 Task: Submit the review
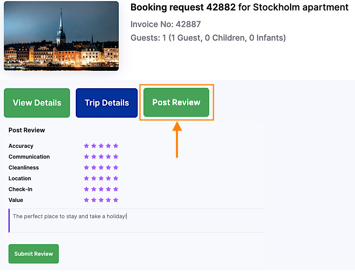[33, 254]
